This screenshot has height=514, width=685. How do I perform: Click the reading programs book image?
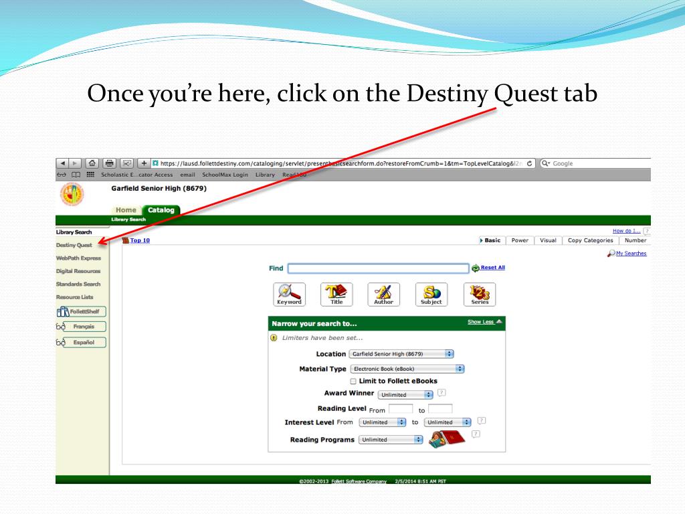(x=447, y=439)
